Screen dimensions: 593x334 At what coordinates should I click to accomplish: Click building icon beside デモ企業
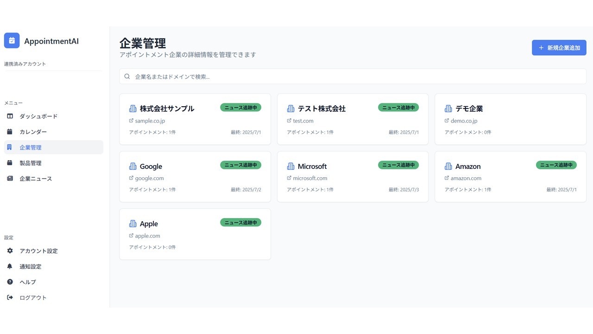pos(448,109)
